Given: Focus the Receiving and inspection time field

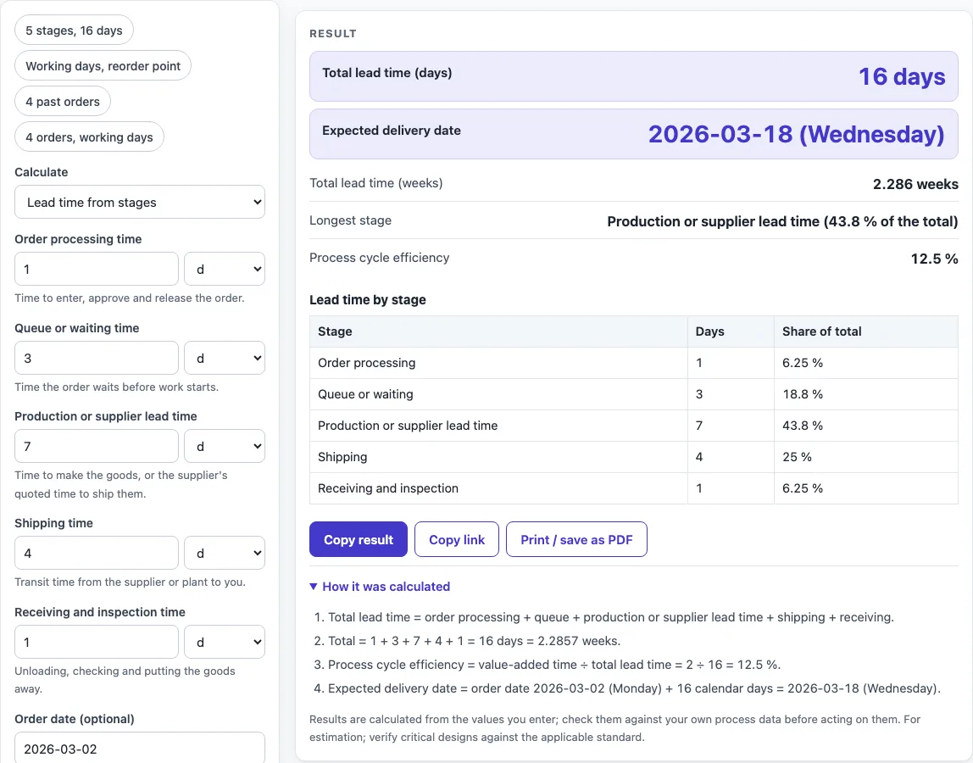Looking at the screenshot, I should point(97,641).
